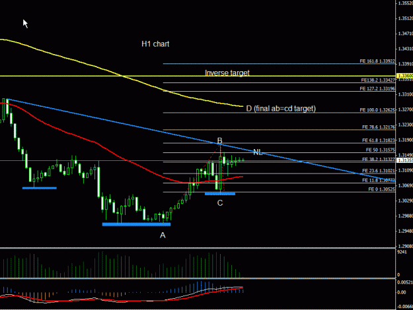Select the "FE 0 1.30525" Fibonacci label
Viewport: 413px width, 310px height.
pos(381,189)
